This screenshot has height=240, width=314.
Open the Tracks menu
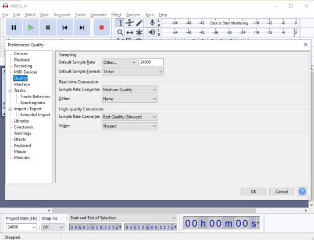click(80, 15)
